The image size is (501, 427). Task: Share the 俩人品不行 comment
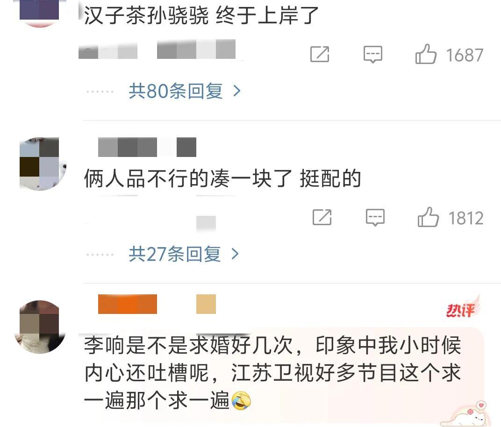click(322, 218)
